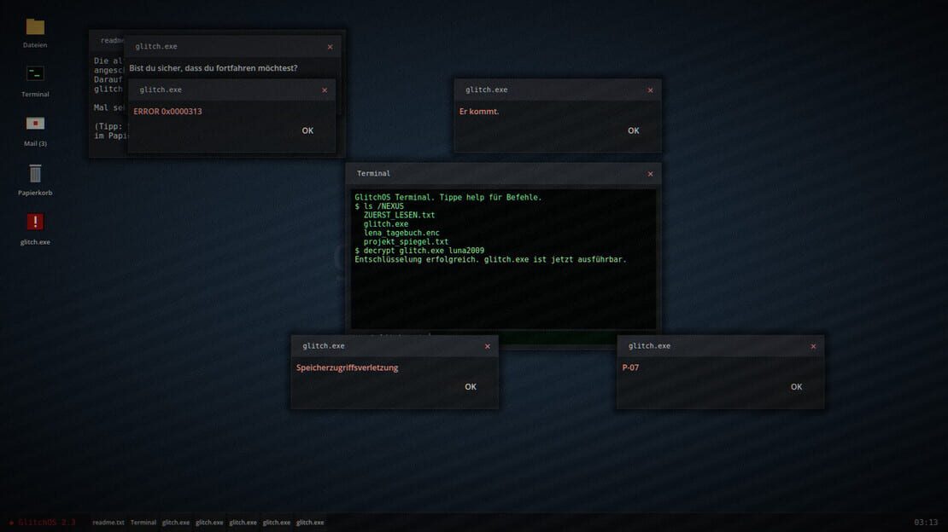This screenshot has width=948, height=532.
Task: Click projekt_spiegel.txt in the terminal output
Action: coord(406,241)
